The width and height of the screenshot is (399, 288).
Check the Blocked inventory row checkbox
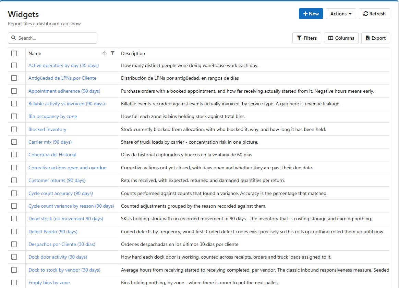point(14,129)
